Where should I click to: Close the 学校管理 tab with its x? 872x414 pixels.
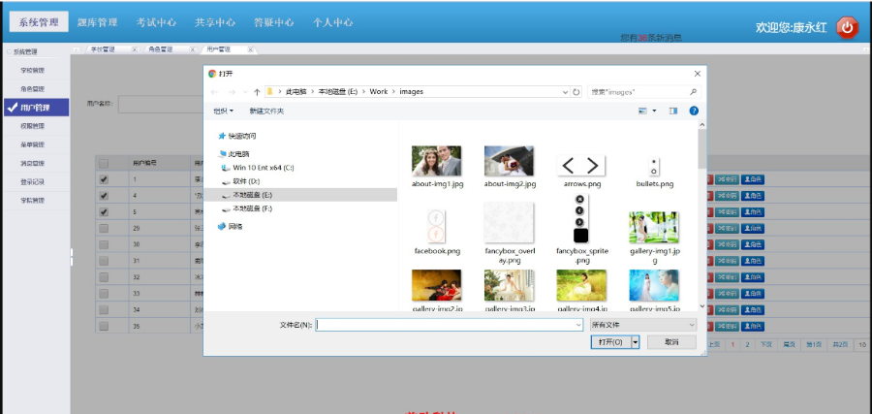click(135, 49)
